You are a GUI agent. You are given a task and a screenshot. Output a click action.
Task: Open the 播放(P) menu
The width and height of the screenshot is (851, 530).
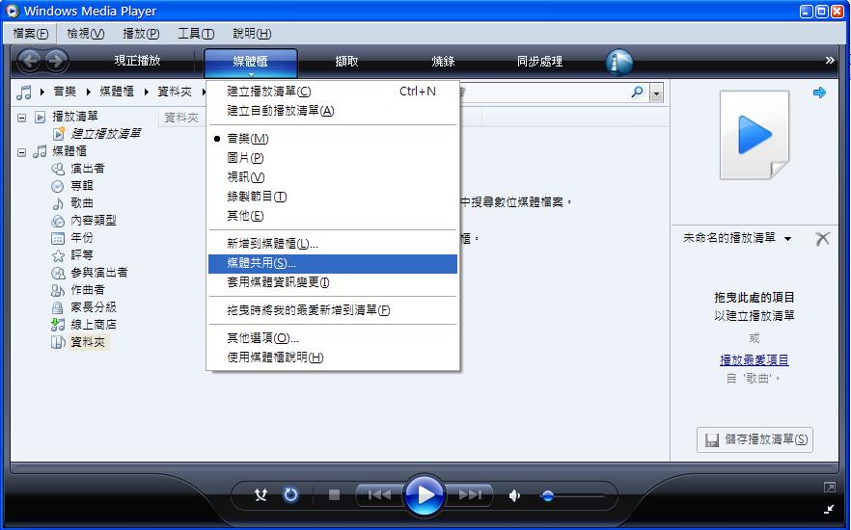coord(141,34)
